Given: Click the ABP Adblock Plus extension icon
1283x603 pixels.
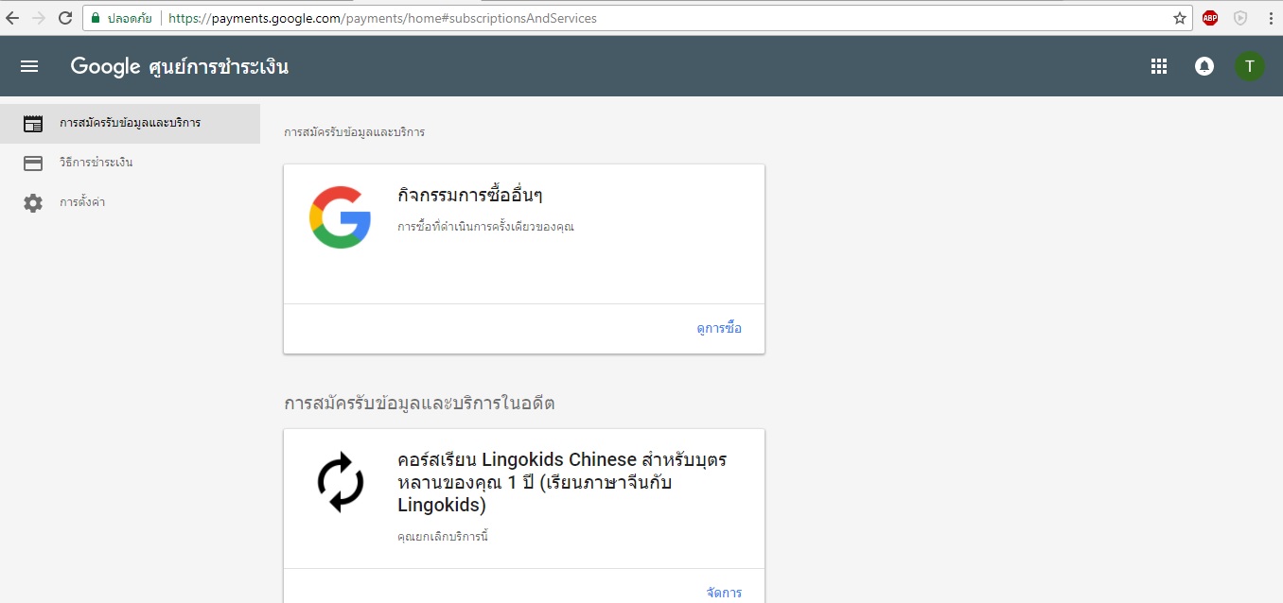Looking at the screenshot, I should (1210, 18).
